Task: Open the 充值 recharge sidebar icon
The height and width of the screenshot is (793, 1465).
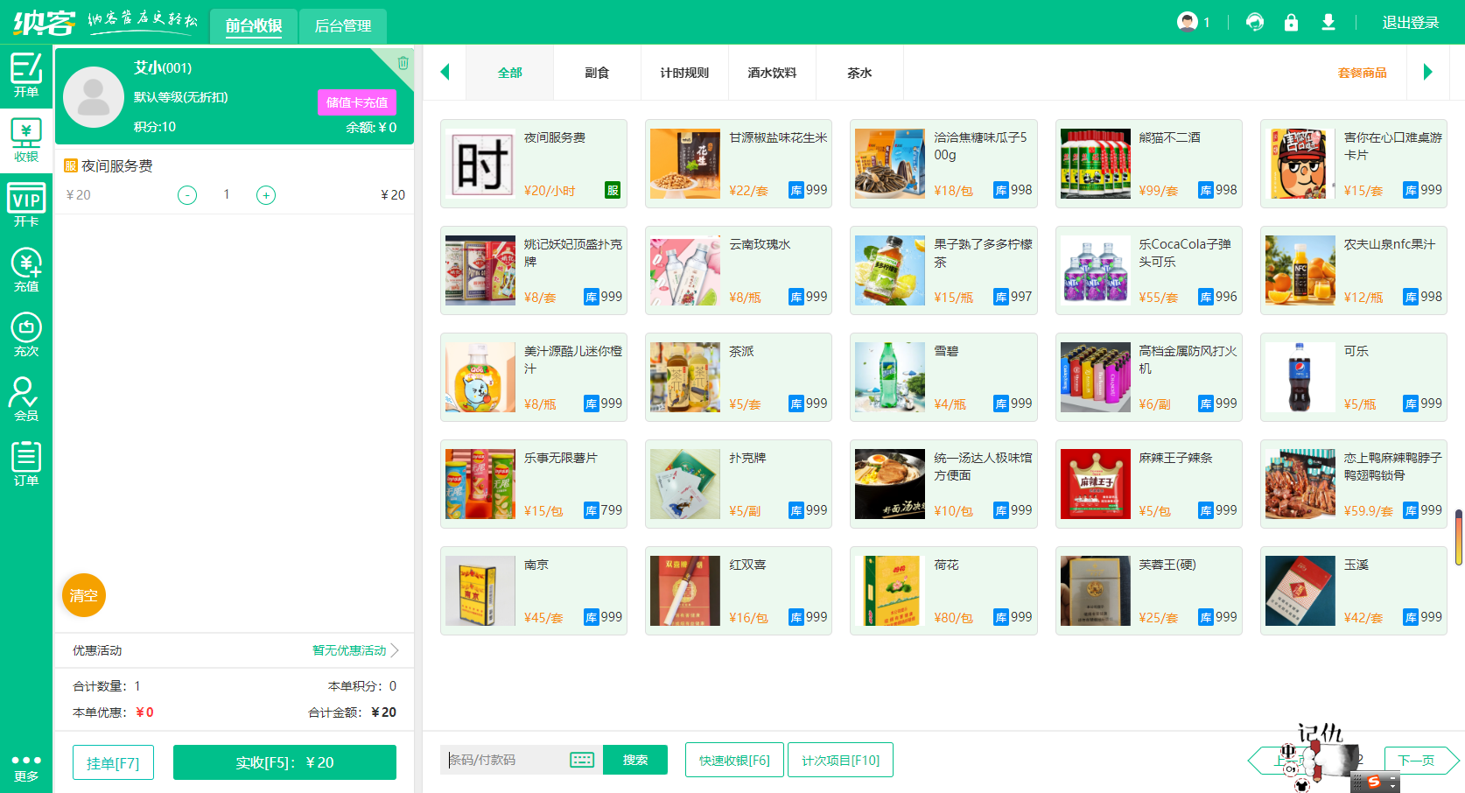Action: pos(25,270)
